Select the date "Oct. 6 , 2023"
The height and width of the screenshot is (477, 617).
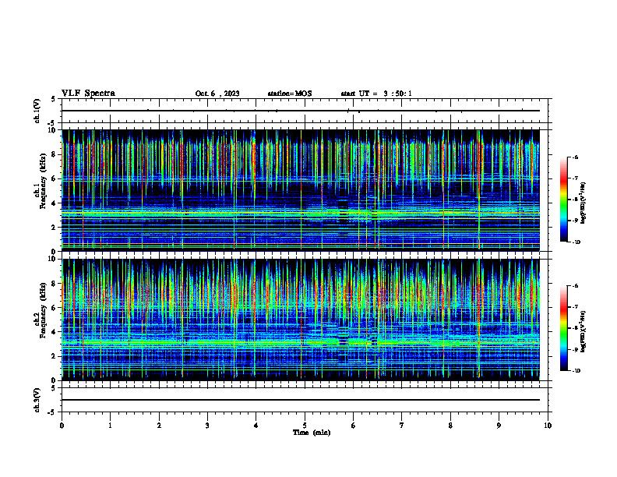click(x=217, y=94)
